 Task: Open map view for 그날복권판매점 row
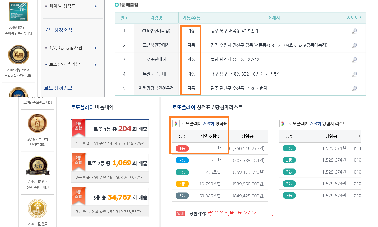(354, 46)
